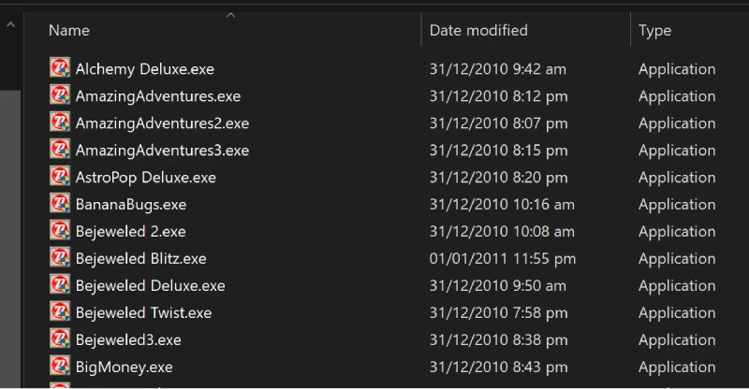Sort files by Name column header

pyautogui.click(x=69, y=31)
